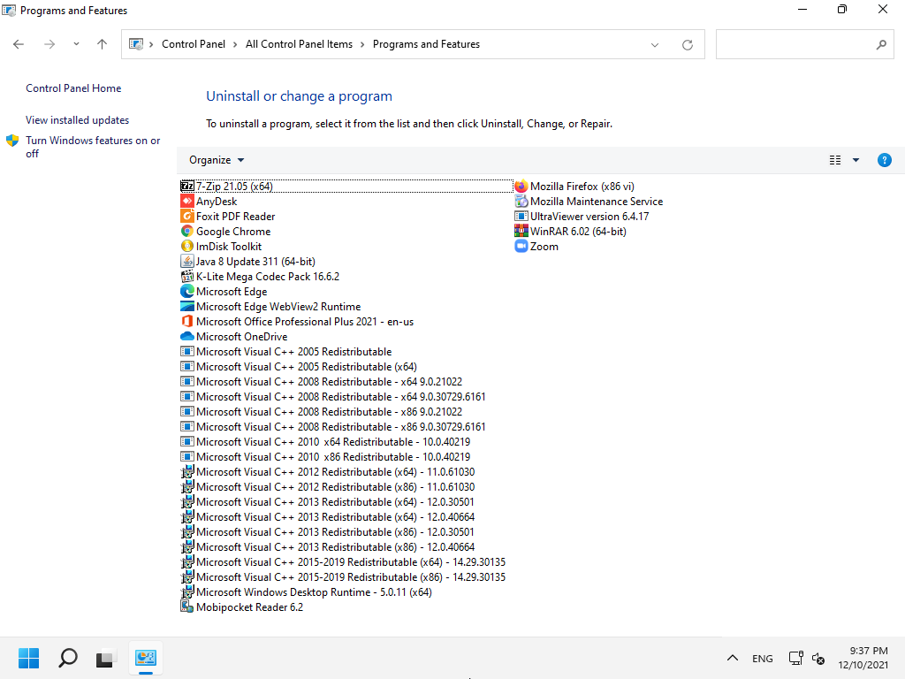Select the Mozilla Firefox icon in list
This screenshot has width=905, height=679.
tap(521, 187)
